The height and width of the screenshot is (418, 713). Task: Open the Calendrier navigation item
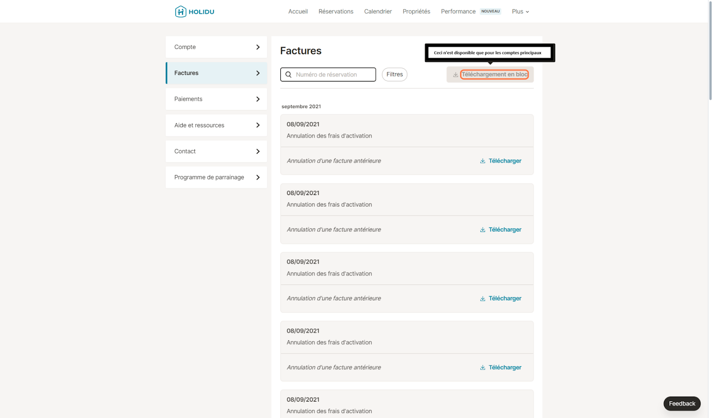[378, 12]
